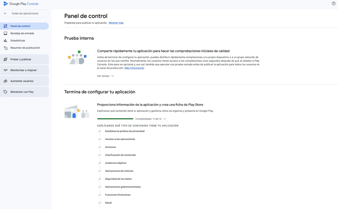Click the Google Play Console logo

coord(6,4)
